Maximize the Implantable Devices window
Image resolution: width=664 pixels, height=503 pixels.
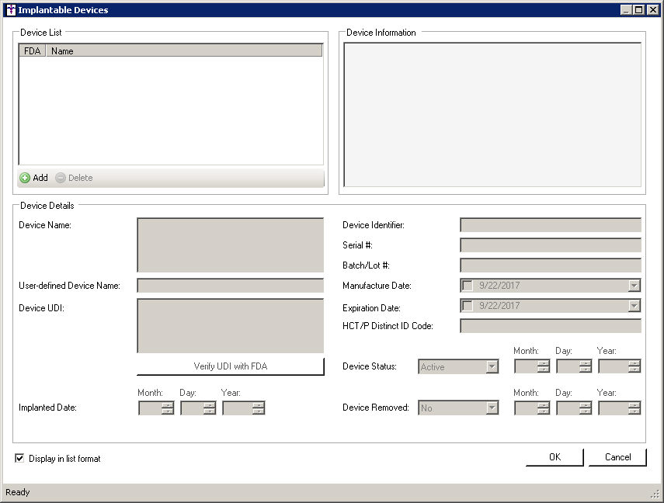point(639,10)
